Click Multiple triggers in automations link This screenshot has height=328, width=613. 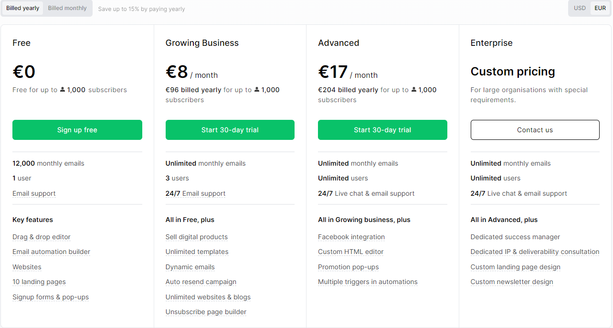(368, 282)
